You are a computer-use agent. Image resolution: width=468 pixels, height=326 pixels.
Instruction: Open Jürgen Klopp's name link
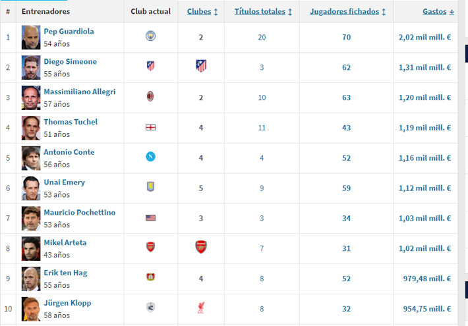tap(67, 303)
